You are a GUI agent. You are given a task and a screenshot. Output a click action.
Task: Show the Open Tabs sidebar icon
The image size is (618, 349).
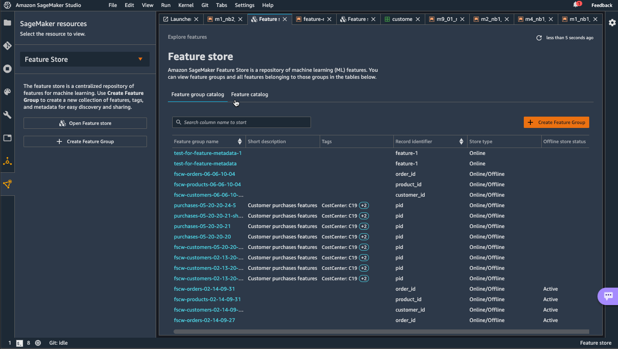(x=7, y=138)
